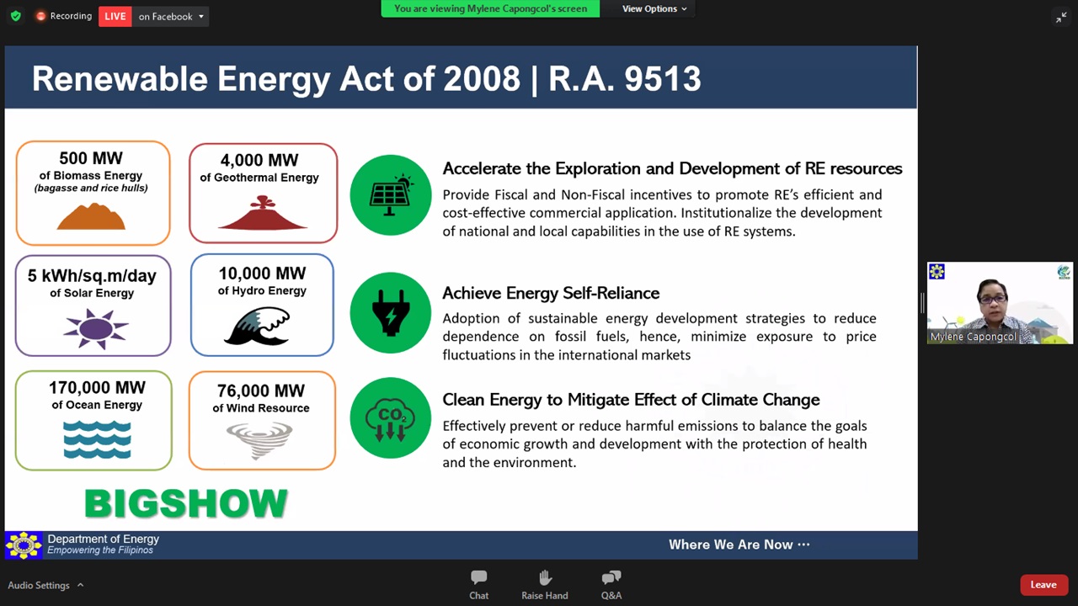1078x606 pixels.
Task: Click the red LIVE badge
Action: pyautogui.click(x=115, y=16)
